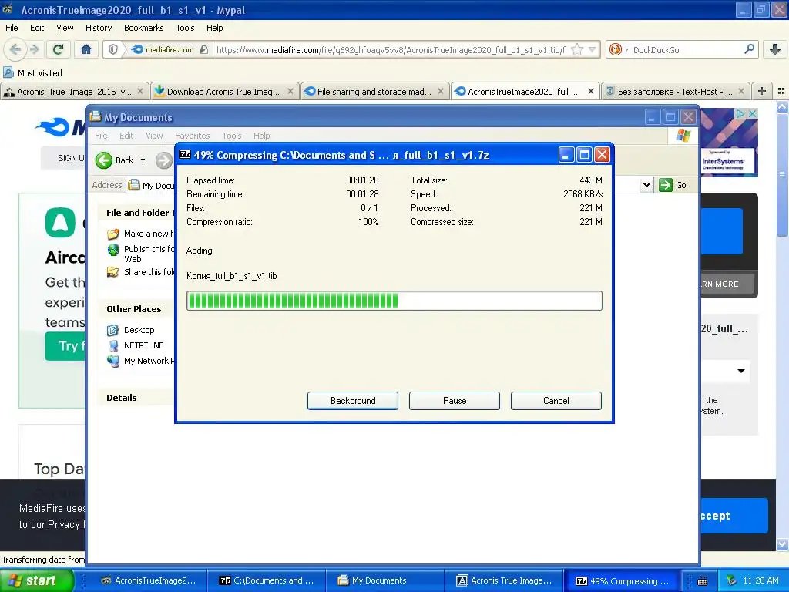Click the Windows Start button
This screenshot has height=592, width=789.
[36, 580]
